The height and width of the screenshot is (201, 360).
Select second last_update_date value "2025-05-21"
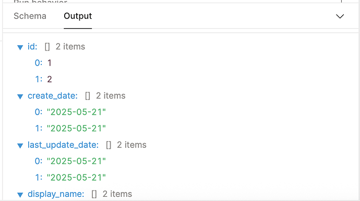click(x=76, y=178)
